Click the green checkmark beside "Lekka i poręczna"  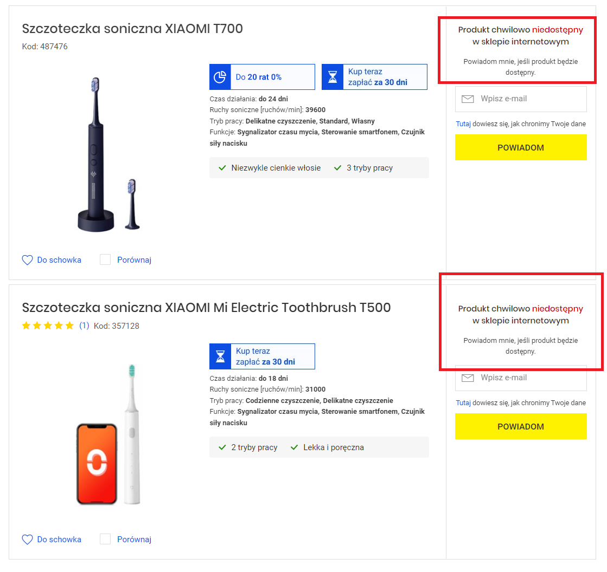pyautogui.click(x=294, y=447)
